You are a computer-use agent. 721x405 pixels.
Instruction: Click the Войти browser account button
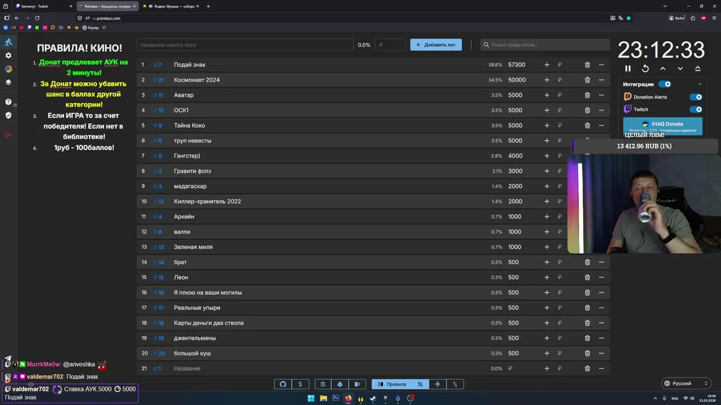coord(677,18)
